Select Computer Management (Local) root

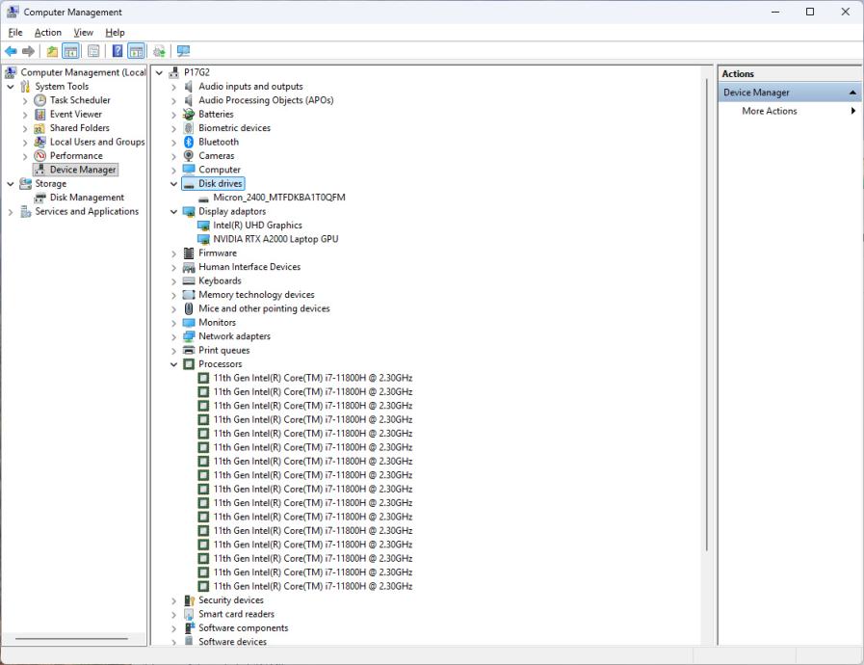click(83, 72)
